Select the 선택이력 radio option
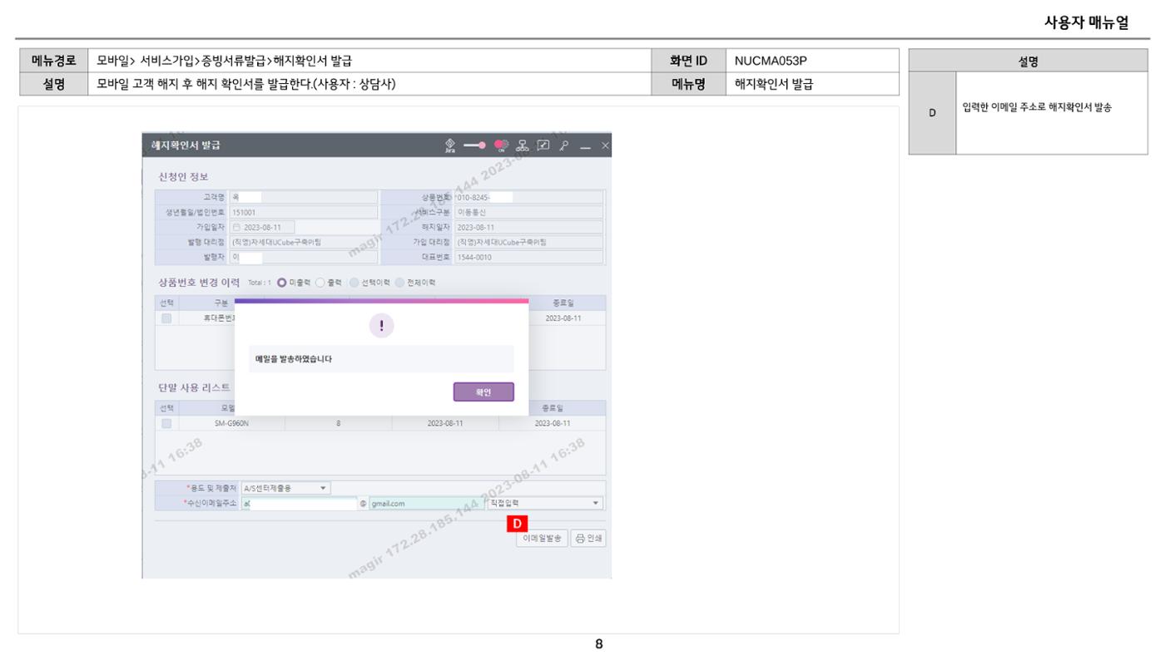Image resolution: width=1165 pixels, height=655 pixels. pyautogui.click(x=354, y=282)
